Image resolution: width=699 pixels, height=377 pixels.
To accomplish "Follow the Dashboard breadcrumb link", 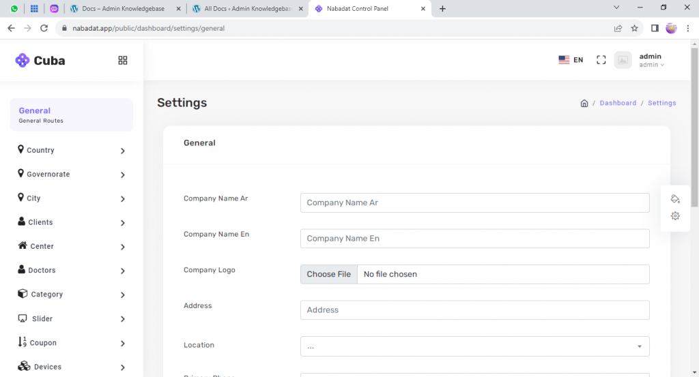I will (x=618, y=104).
